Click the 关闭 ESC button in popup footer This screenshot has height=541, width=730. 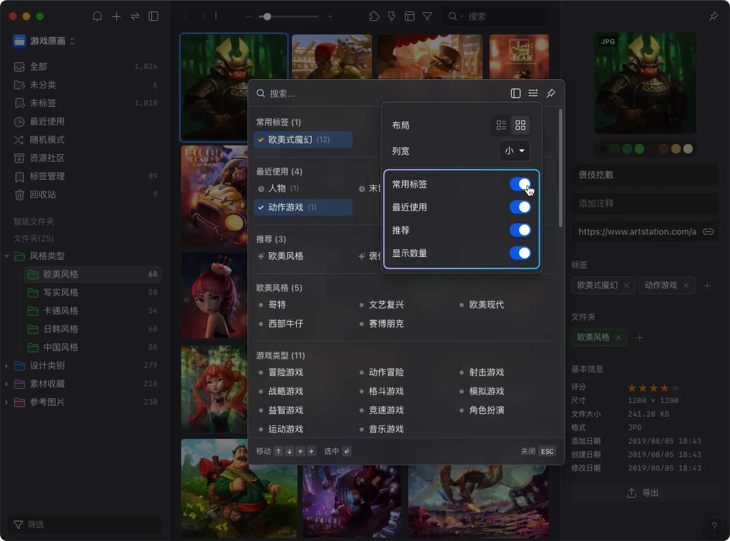pos(538,451)
